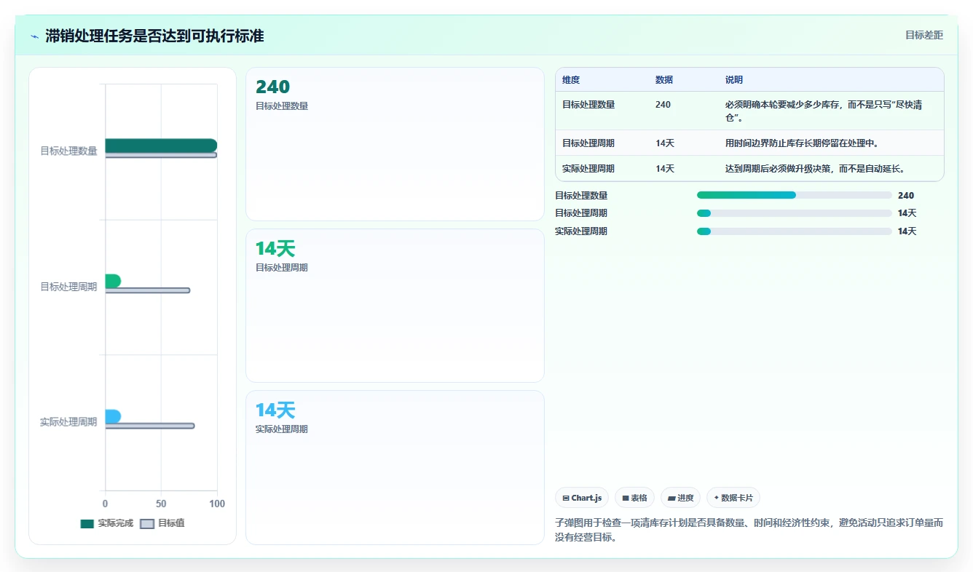Click the 目标差距 label in the header
Viewport: 973px width, 572px height.
[923, 35]
